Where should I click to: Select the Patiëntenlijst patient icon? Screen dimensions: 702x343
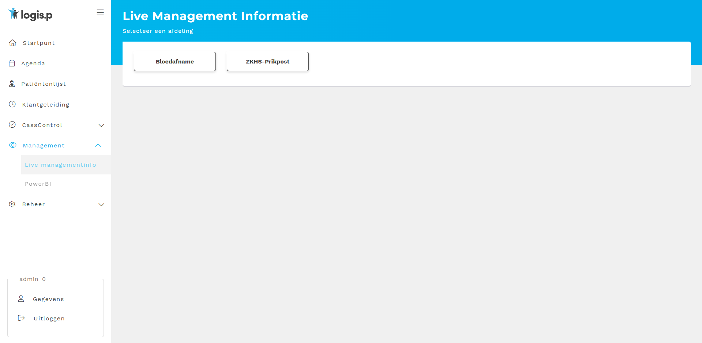tap(13, 83)
